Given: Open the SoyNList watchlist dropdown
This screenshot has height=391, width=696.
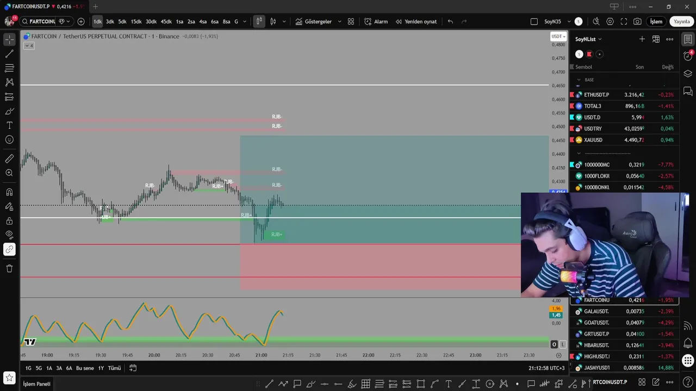Looking at the screenshot, I should 588,39.
